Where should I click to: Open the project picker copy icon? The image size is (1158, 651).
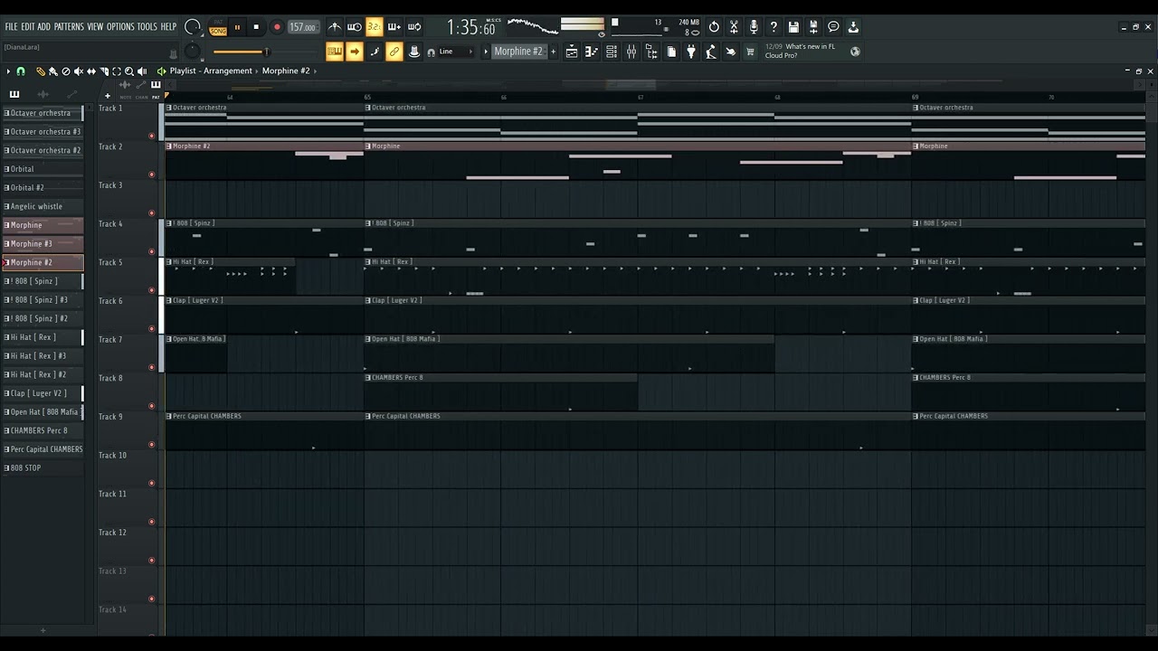click(671, 52)
